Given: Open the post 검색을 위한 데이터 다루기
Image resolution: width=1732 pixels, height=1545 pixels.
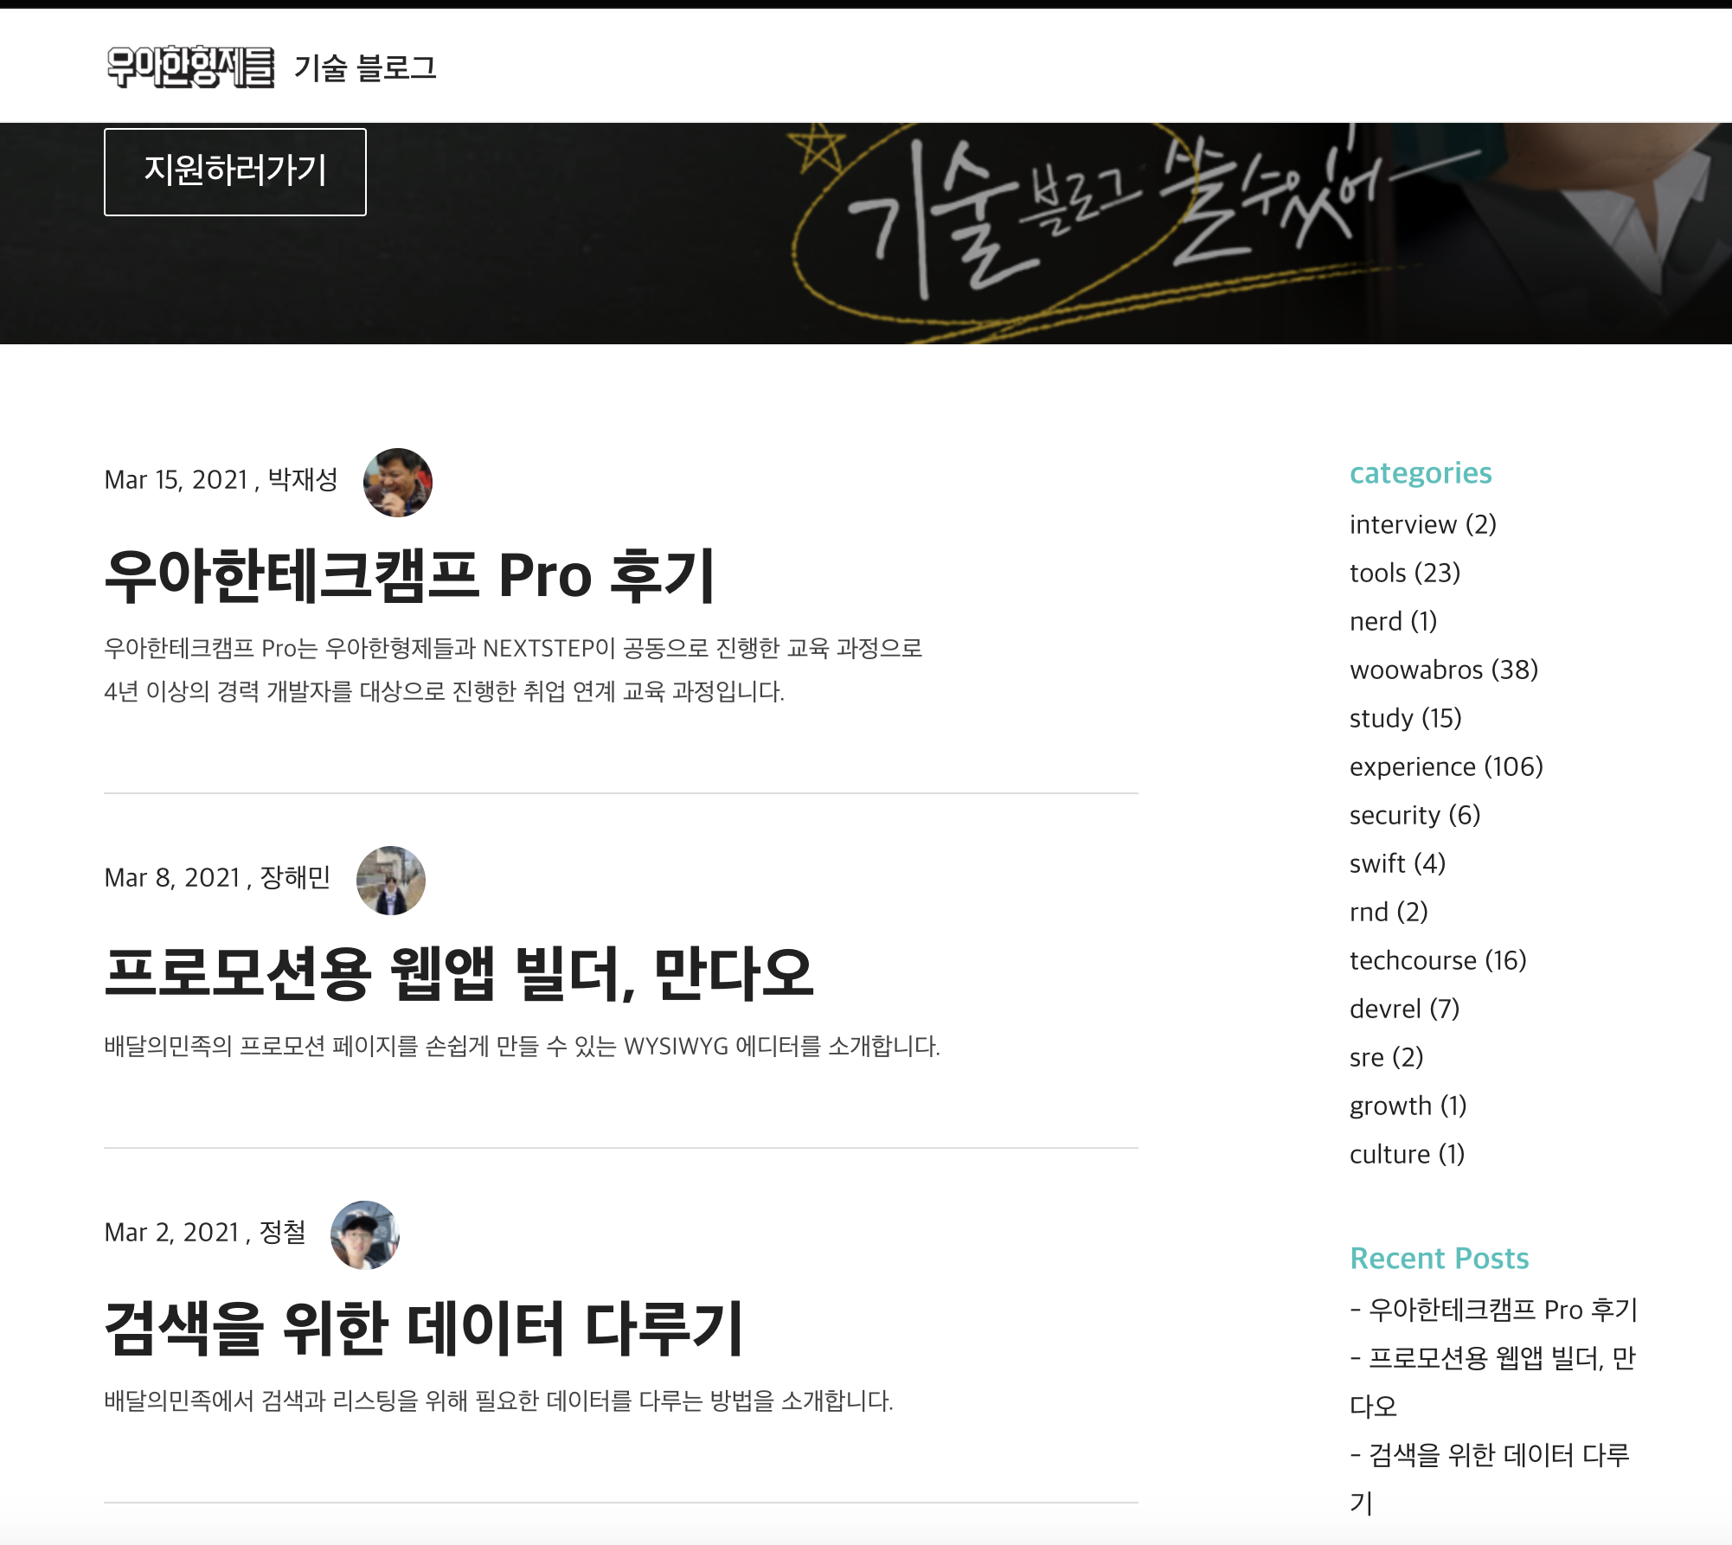Looking at the screenshot, I should point(424,1328).
